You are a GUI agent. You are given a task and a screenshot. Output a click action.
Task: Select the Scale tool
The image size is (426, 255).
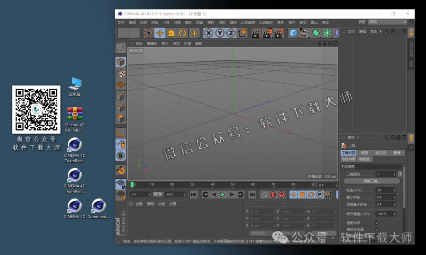[x=171, y=32]
